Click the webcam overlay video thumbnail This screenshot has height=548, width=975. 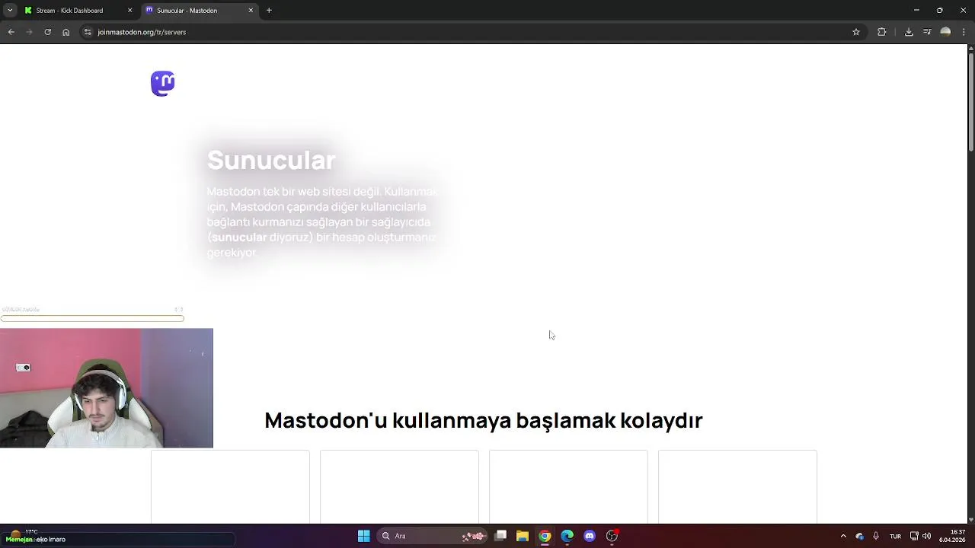click(x=107, y=388)
